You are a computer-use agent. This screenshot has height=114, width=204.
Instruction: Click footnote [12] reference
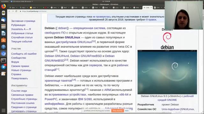click(x=55, y=50)
